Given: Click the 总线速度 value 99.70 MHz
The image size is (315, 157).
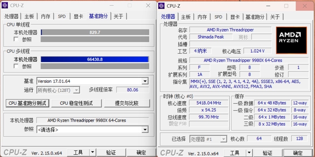Looking at the screenshot, I should pos(209,117).
